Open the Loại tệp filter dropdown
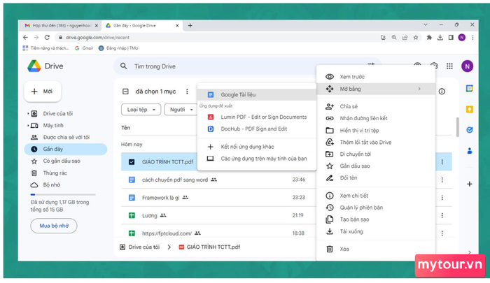 [141, 110]
